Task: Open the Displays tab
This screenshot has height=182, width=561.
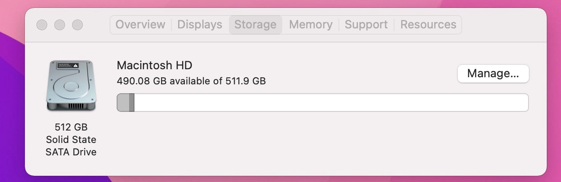Action: coord(199,24)
